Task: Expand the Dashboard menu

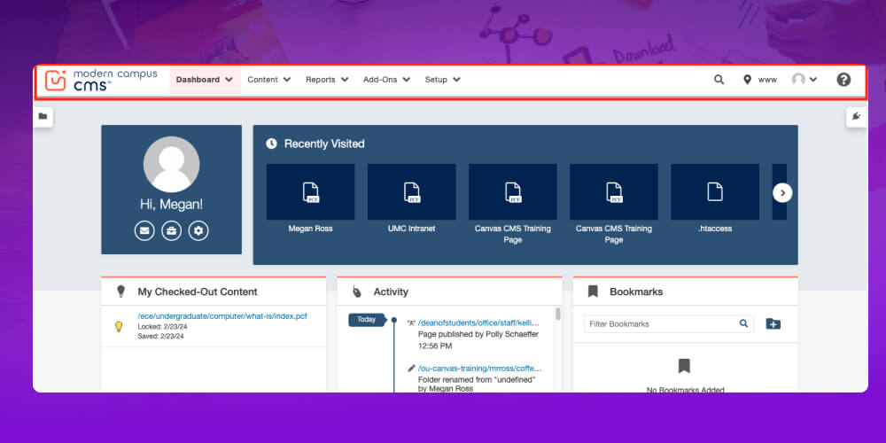Action: pos(204,80)
